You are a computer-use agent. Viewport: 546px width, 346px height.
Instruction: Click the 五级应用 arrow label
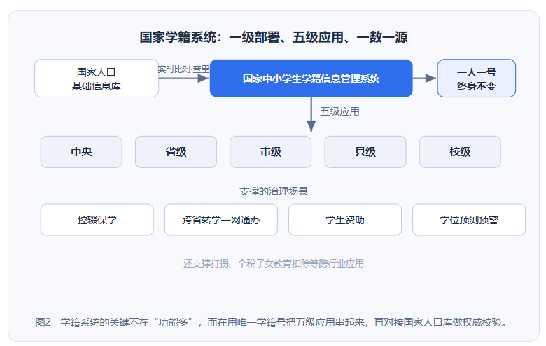339,111
